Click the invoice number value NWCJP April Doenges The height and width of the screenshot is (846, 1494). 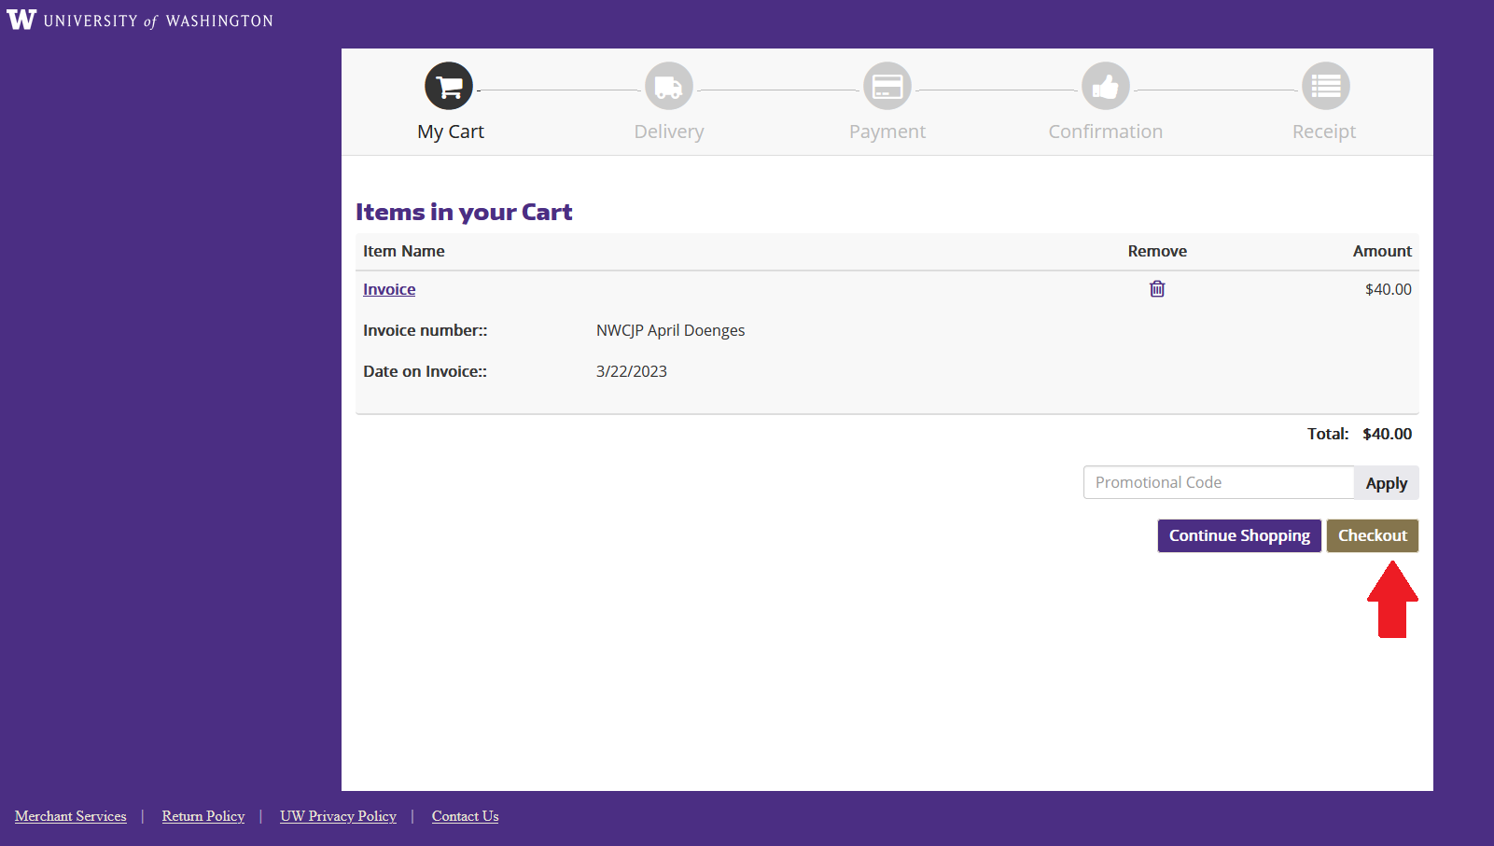tap(671, 330)
